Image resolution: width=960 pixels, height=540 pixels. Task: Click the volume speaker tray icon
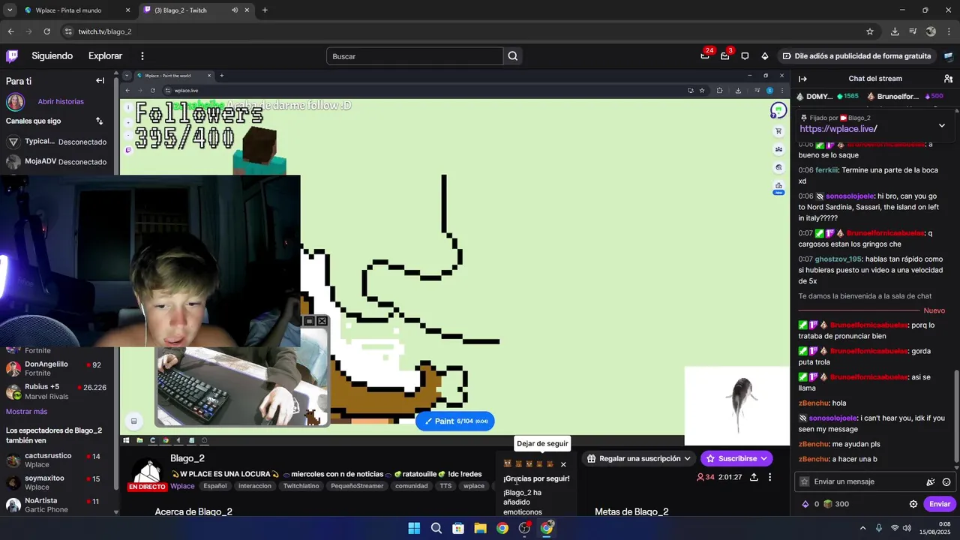click(907, 528)
